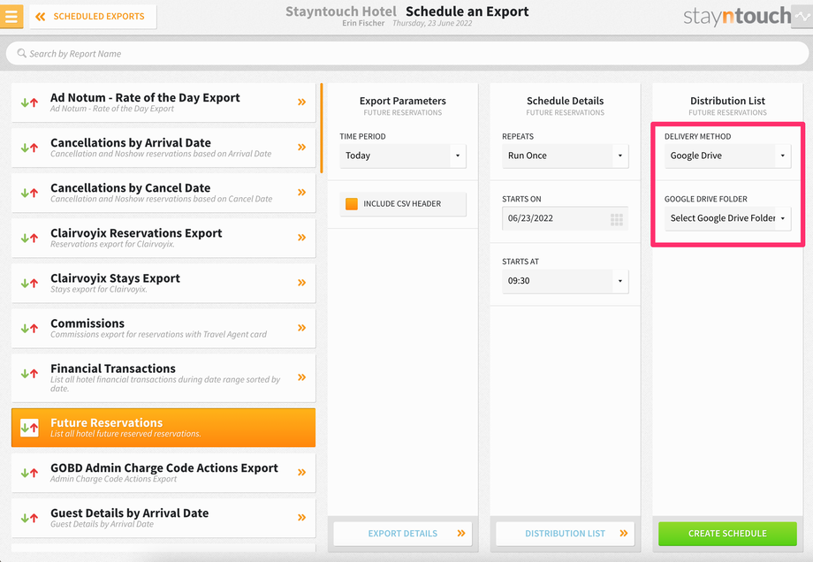Open chevron on Ad Notum Rate of Day row
Image resolution: width=813 pixels, height=562 pixels.
301,103
